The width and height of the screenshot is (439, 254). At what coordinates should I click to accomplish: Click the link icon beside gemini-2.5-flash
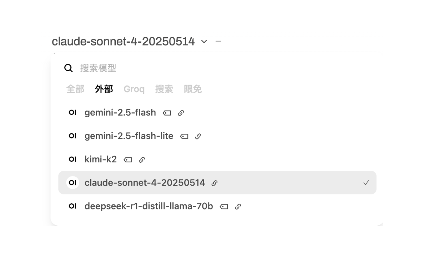[181, 113]
